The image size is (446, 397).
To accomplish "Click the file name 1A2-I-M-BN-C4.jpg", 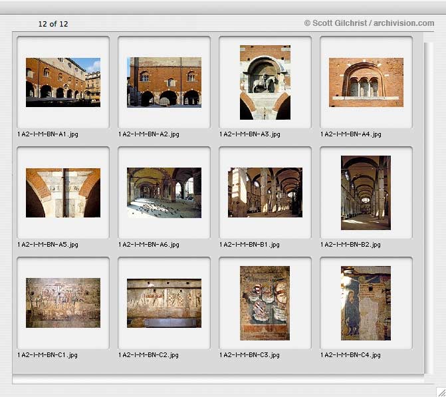I will coord(350,355).
